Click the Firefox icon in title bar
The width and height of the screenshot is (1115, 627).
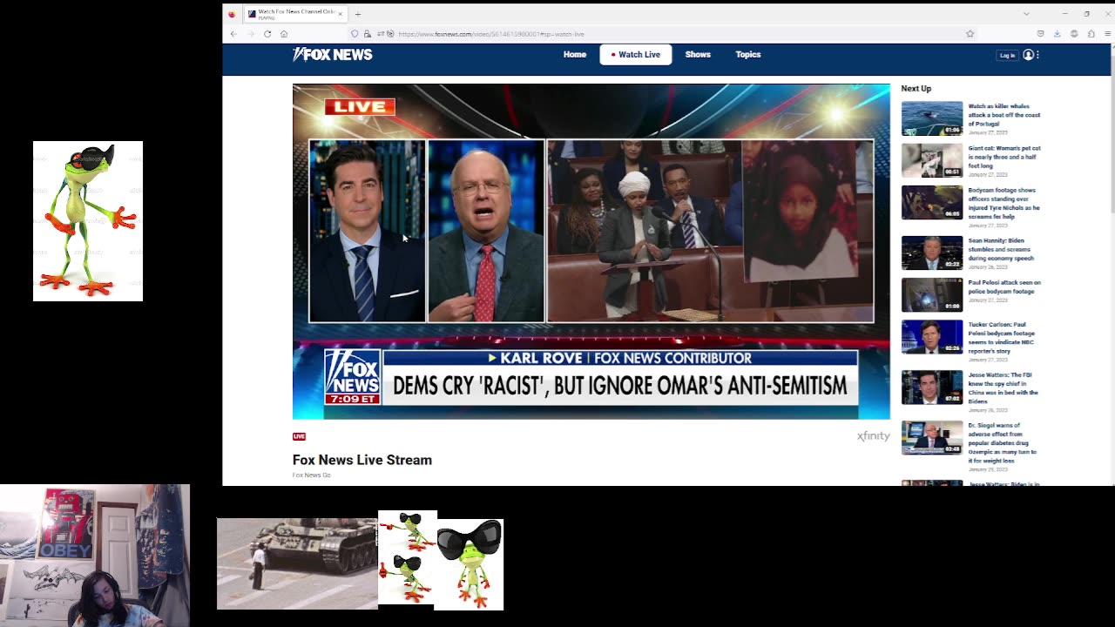click(x=232, y=14)
